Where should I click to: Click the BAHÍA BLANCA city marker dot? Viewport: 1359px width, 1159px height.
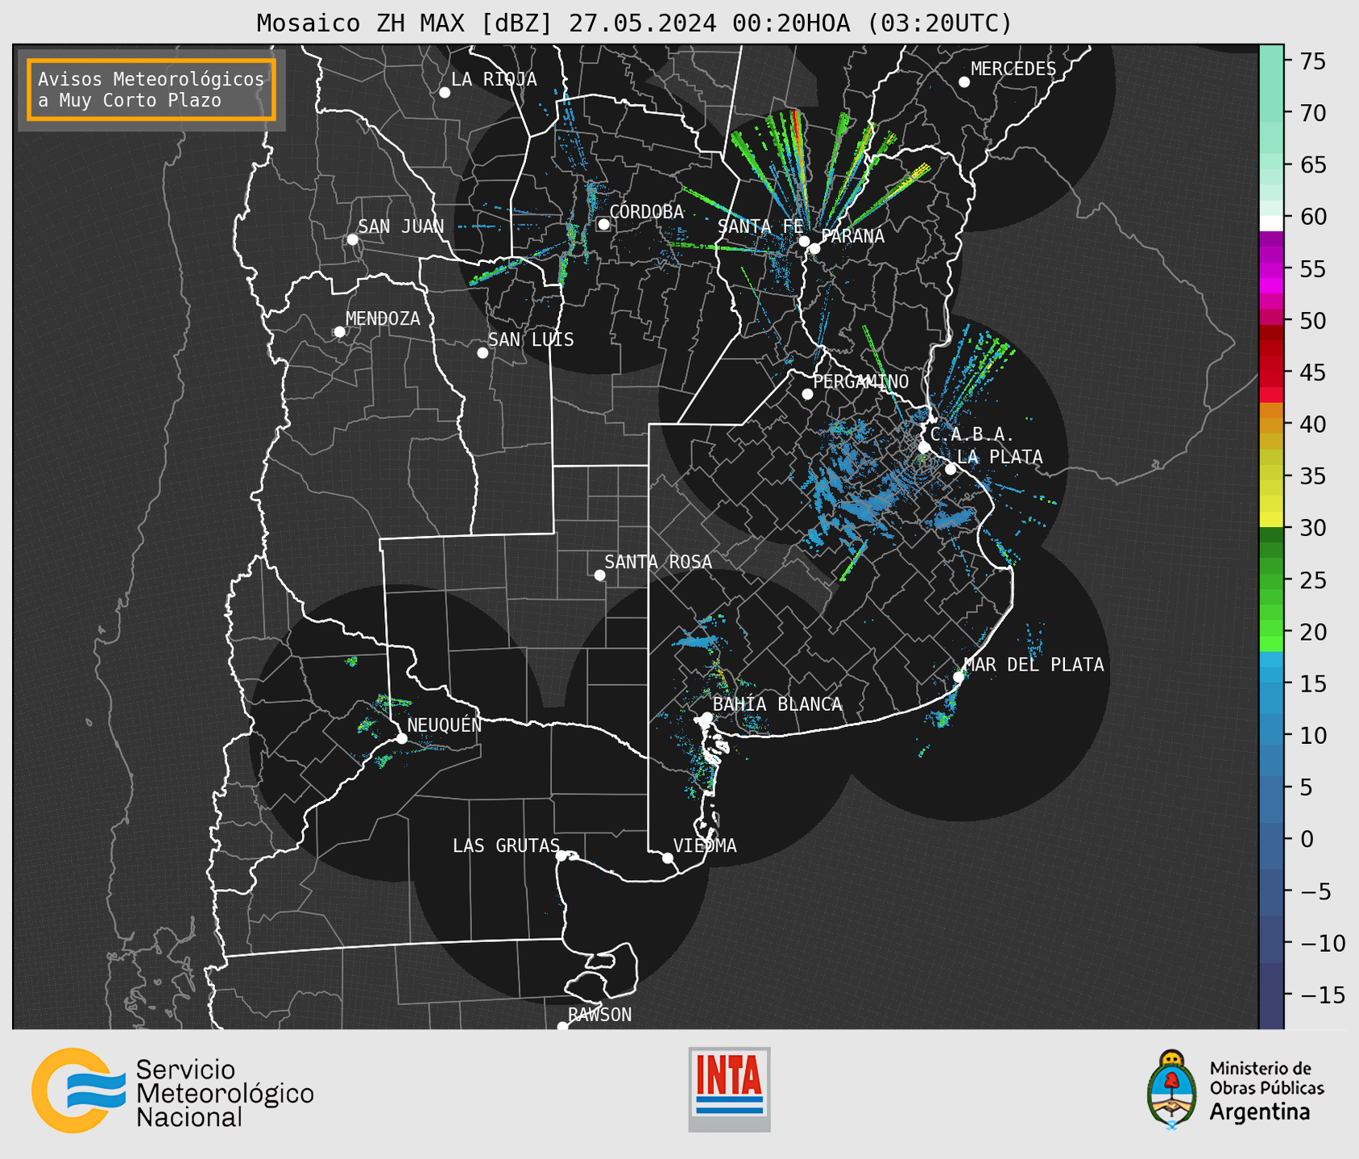pos(706,717)
